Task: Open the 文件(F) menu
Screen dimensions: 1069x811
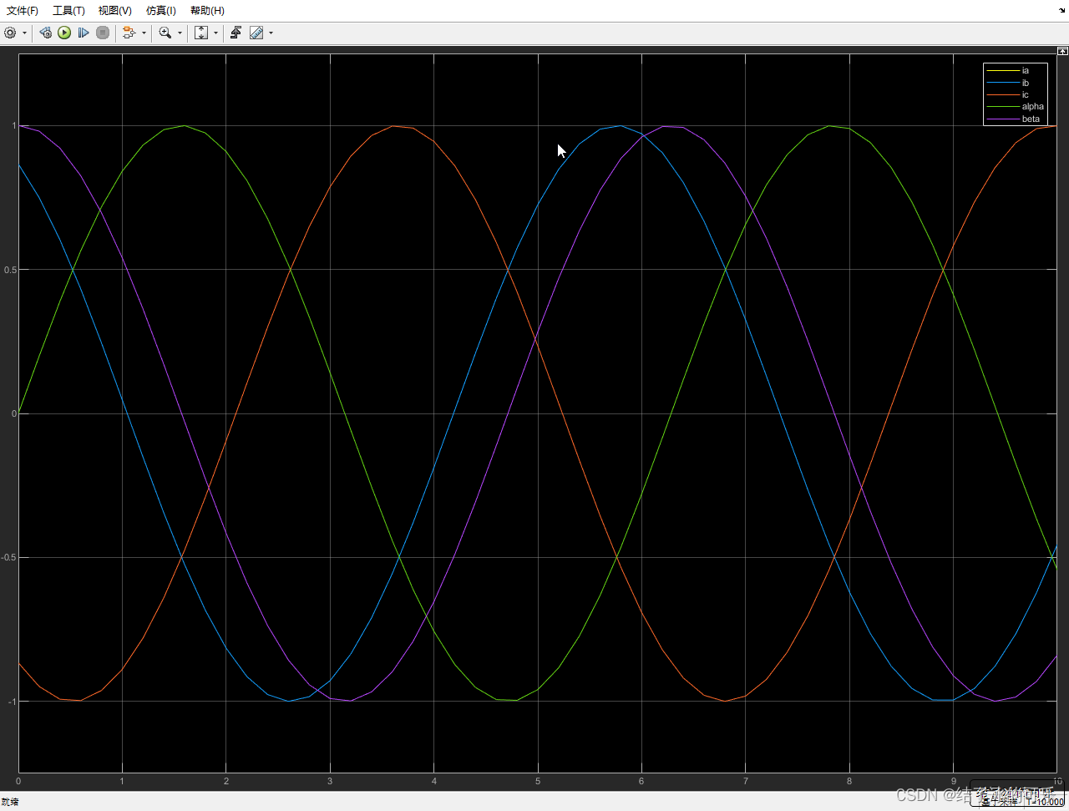Action: point(23,11)
